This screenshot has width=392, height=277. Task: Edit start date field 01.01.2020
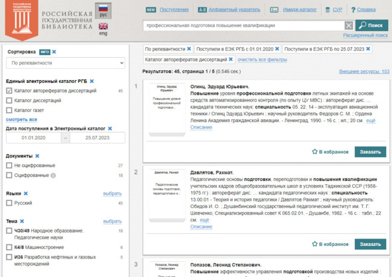click(34, 138)
